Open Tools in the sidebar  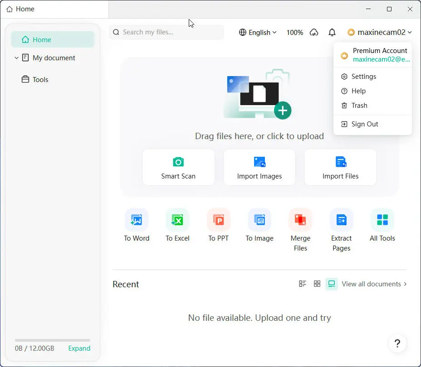[35, 80]
